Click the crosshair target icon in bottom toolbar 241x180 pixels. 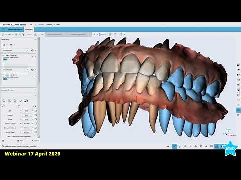196,146
